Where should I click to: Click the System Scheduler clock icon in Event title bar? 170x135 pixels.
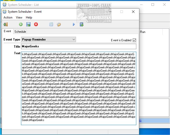tap(5, 12)
